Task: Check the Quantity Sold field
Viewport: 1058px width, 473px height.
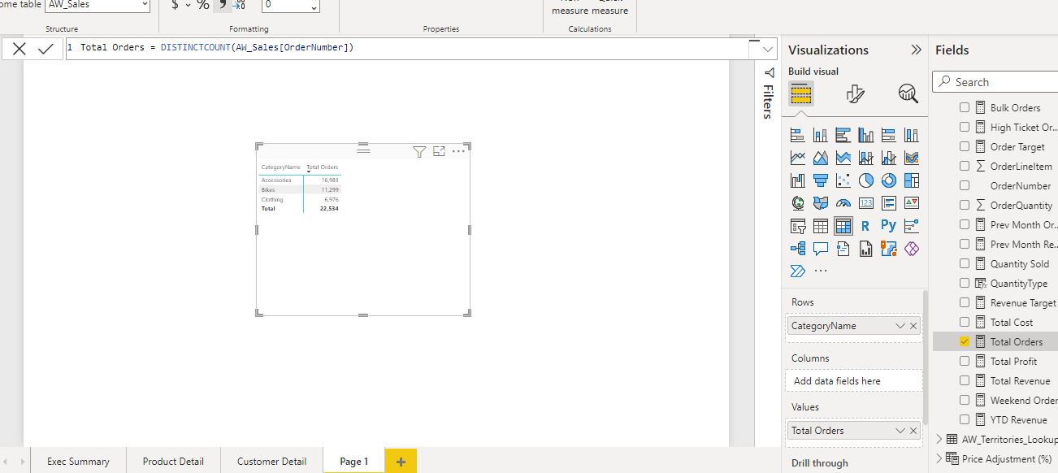Action: click(965, 263)
